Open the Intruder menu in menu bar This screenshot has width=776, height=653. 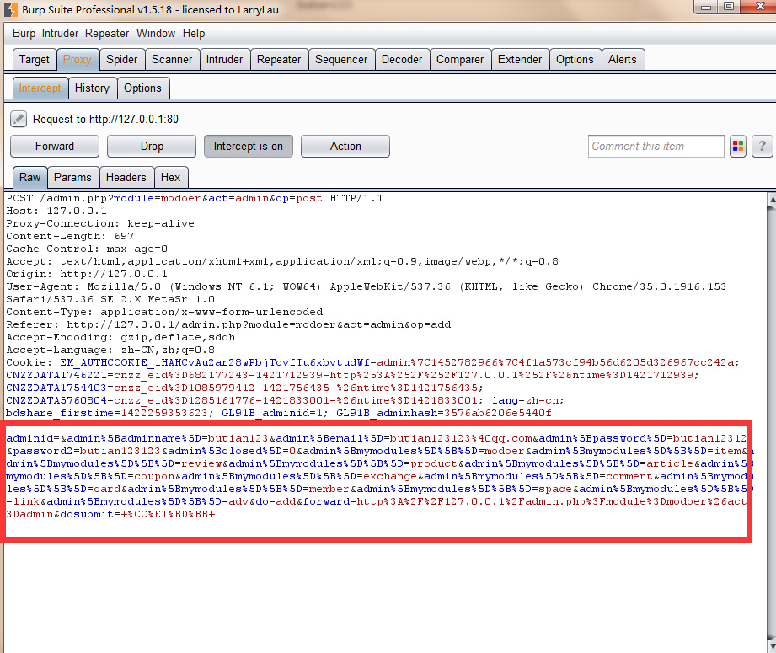click(60, 33)
